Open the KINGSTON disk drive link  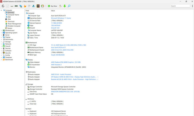click(65, 92)
